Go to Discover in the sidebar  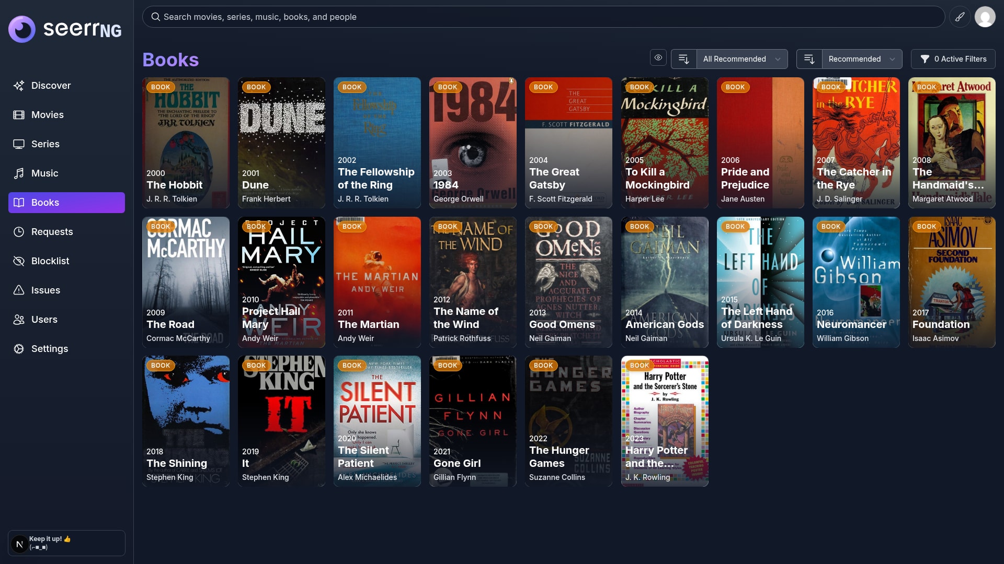click(x=66, y=86)
